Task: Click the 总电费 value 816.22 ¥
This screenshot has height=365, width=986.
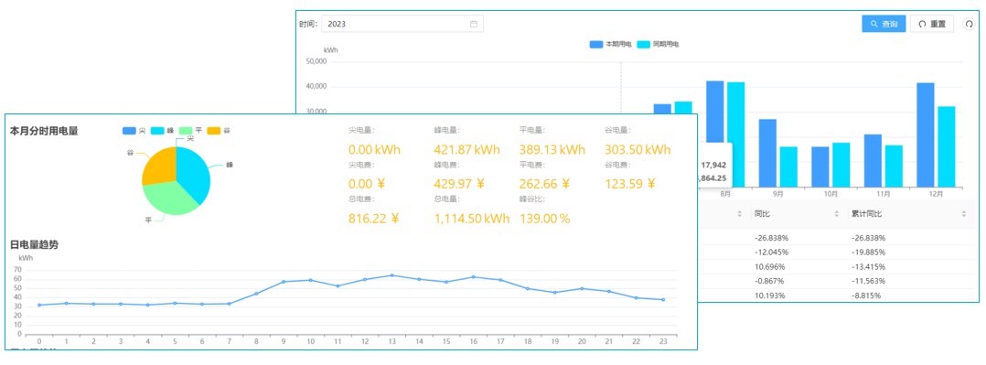Action: (x=374, y=219)
